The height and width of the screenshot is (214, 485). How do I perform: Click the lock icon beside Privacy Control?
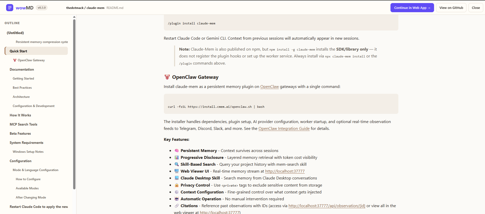[177, 185]
